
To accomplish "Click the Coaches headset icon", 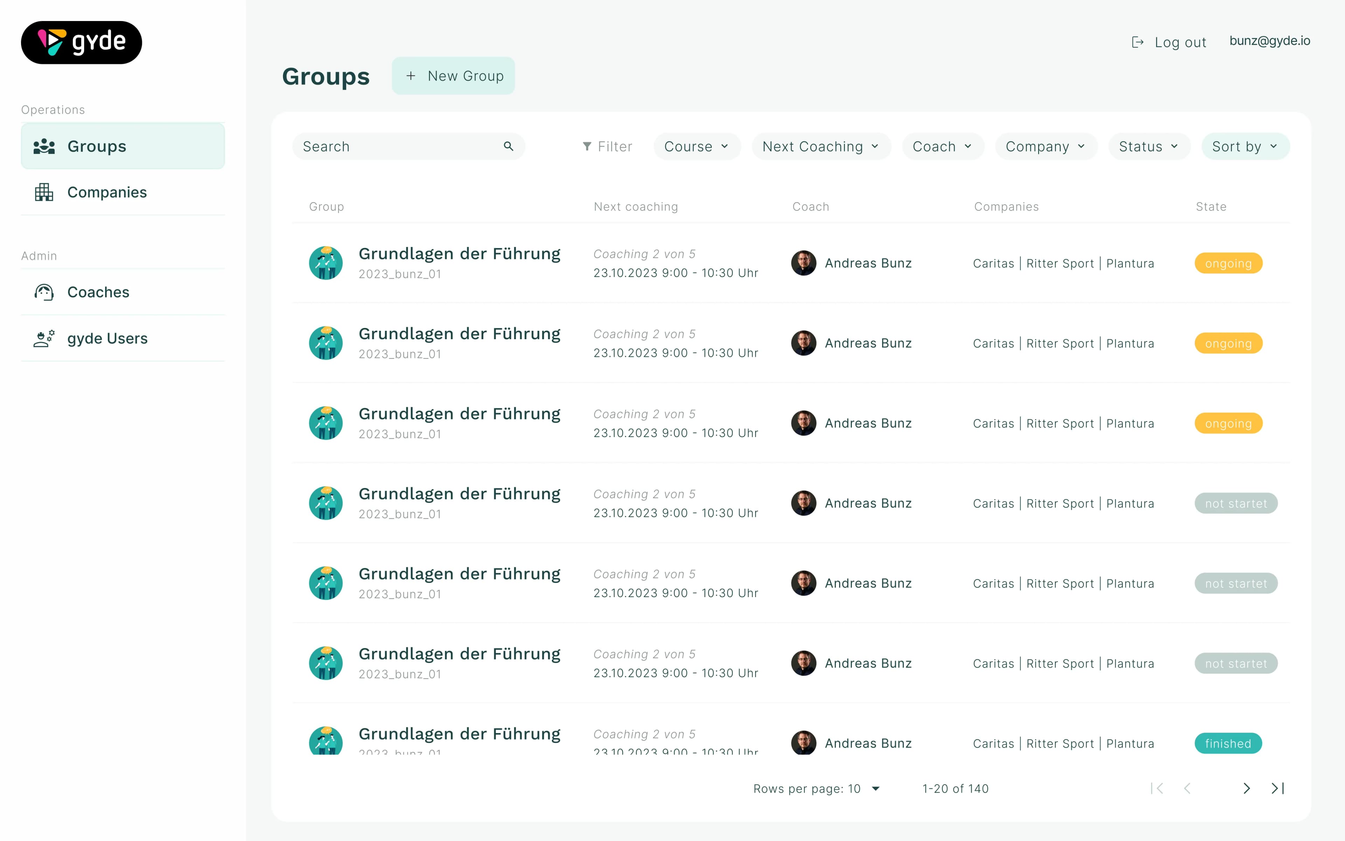I will (44, 292).
